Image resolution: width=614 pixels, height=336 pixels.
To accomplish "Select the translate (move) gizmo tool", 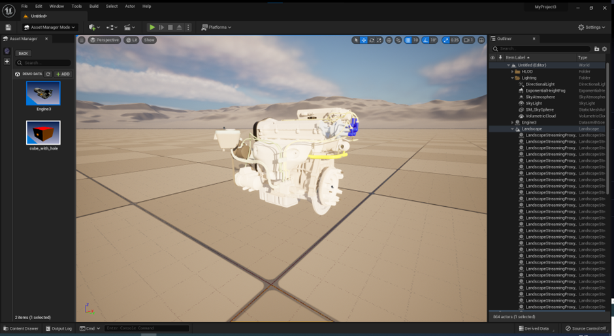I will coord(364,40).
